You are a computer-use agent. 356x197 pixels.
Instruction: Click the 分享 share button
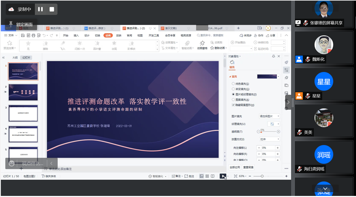(x=271, y=36)
